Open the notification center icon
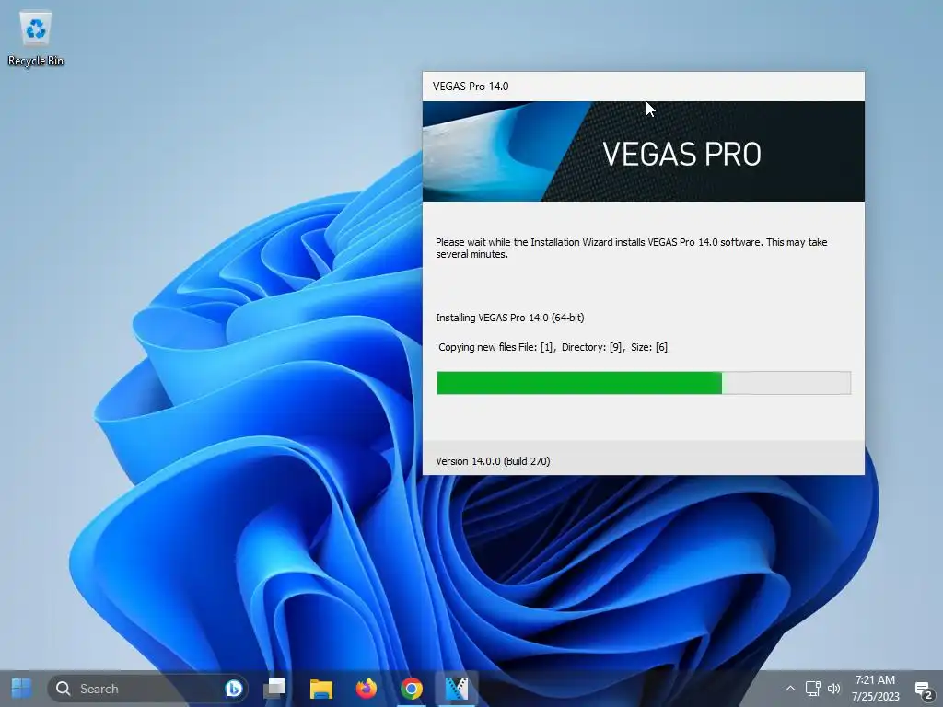943x707 pixels. 924,690
